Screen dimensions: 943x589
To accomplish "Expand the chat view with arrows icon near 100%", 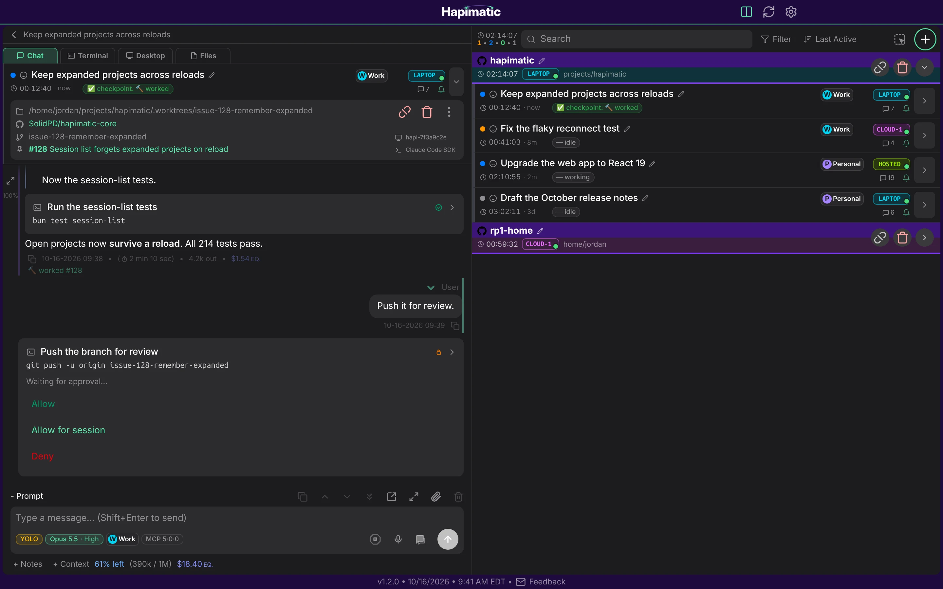I will (10, 181).
